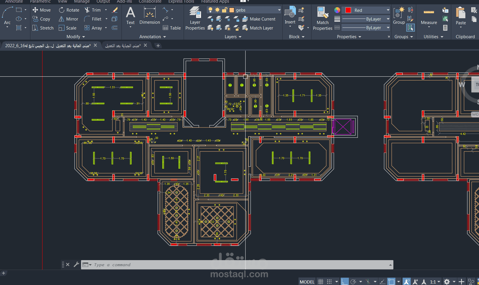This screenshot has width=479, height=285.
Task: Toggle the layer lock padlock in layer control
Action: point(224,10)
